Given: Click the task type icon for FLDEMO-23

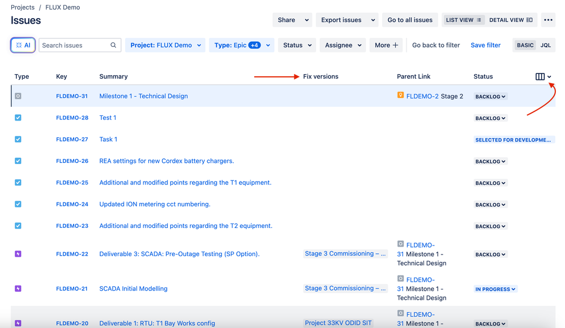Looking at the screenshot, I should coord(18,226).
